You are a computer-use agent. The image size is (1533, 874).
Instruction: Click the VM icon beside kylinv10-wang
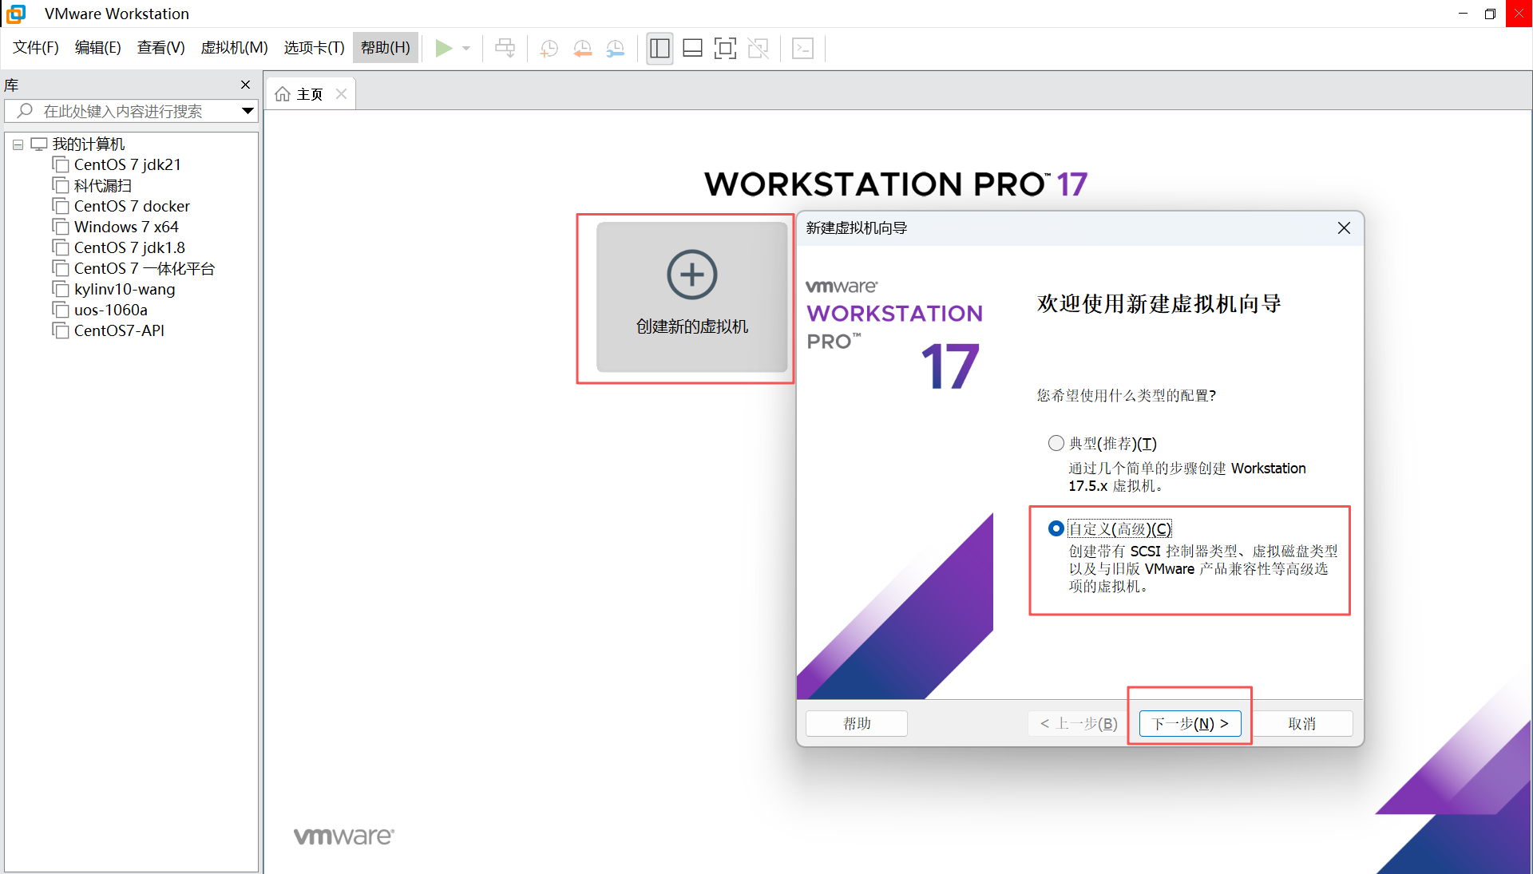click(61, 289)
